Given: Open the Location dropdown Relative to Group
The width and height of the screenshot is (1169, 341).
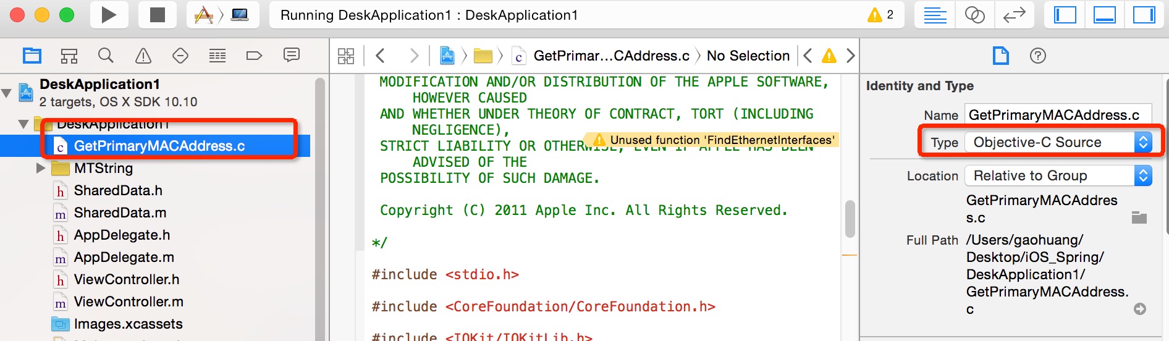Looking at the screenshot, I should click(x=1058, y=175).
